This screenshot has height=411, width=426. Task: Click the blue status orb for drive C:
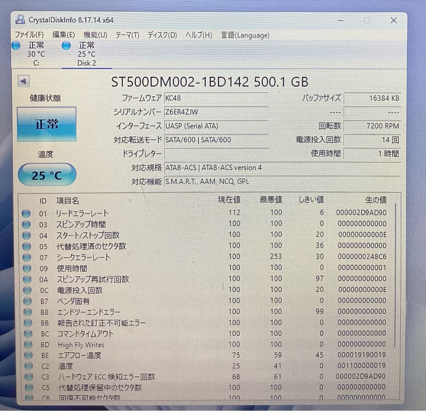tap(16, 45)
